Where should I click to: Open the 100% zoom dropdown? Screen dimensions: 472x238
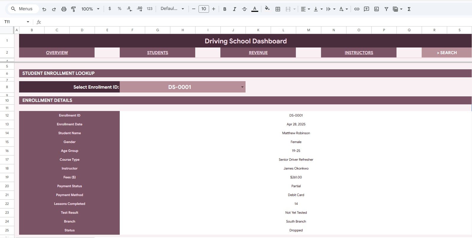[90, 9]
